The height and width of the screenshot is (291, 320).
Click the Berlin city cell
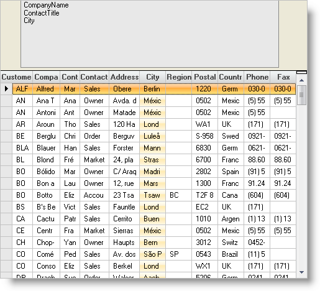tap(153, 89)
